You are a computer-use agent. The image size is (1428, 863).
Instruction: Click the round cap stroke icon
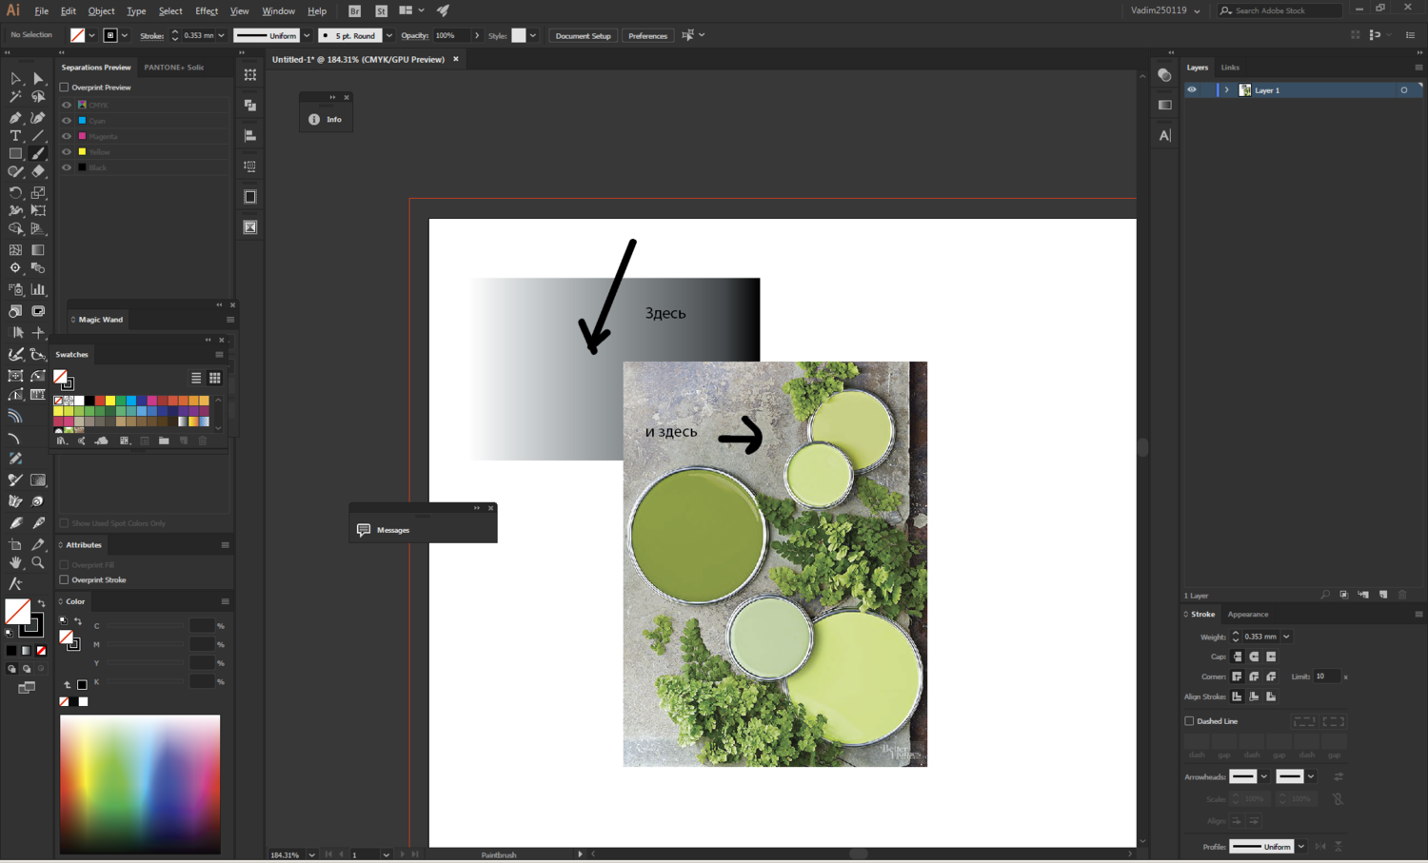click(x=1254, y=657)
